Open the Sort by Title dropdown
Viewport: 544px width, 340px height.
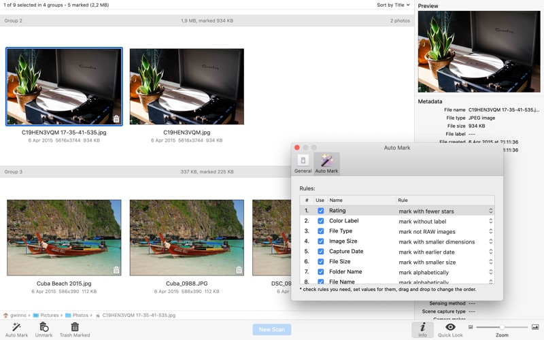[393, 5]
